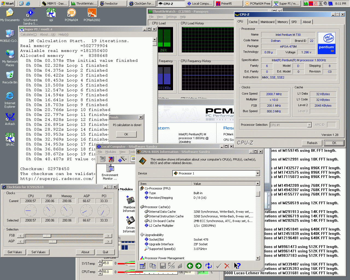Open Calculate menu in Super PI
This screenshot has height=280, width=350.
pos(28,34)
